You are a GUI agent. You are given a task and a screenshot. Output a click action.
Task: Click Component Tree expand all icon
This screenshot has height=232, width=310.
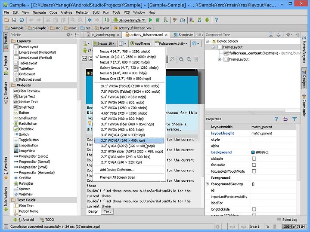click(x=271, y=35)
